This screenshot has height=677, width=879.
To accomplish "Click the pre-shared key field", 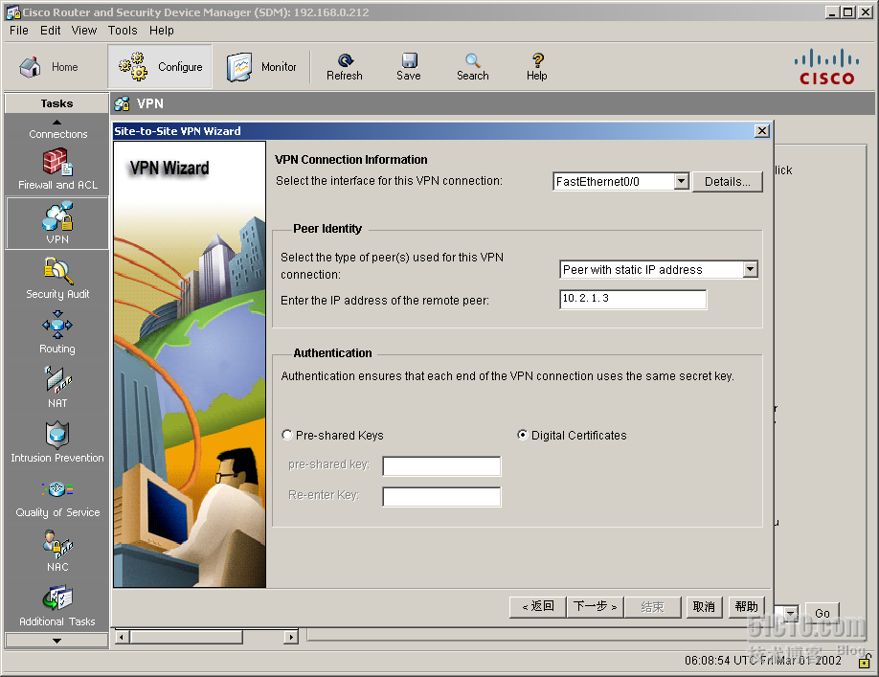I will click(441, 465).
